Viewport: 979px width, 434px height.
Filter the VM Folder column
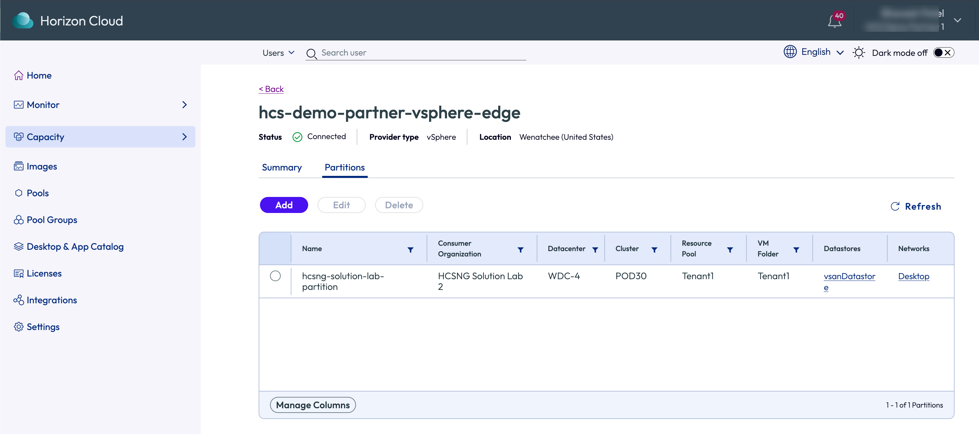click(x=796, y=250)
